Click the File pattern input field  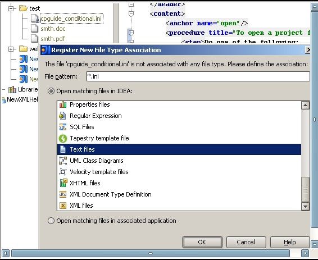[198, 76]
